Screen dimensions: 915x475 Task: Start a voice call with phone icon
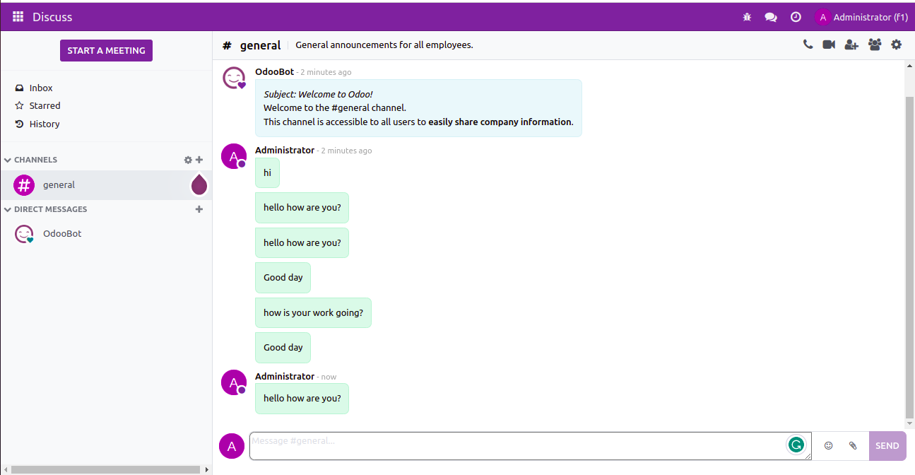point(808,45)
